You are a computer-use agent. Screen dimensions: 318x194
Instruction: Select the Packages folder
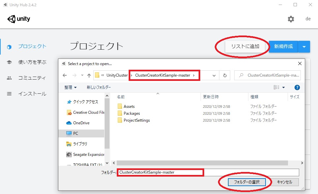coord(132,113)
